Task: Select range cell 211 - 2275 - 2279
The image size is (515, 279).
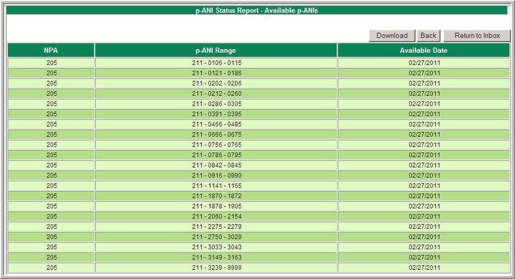Action: coord(216,226)
